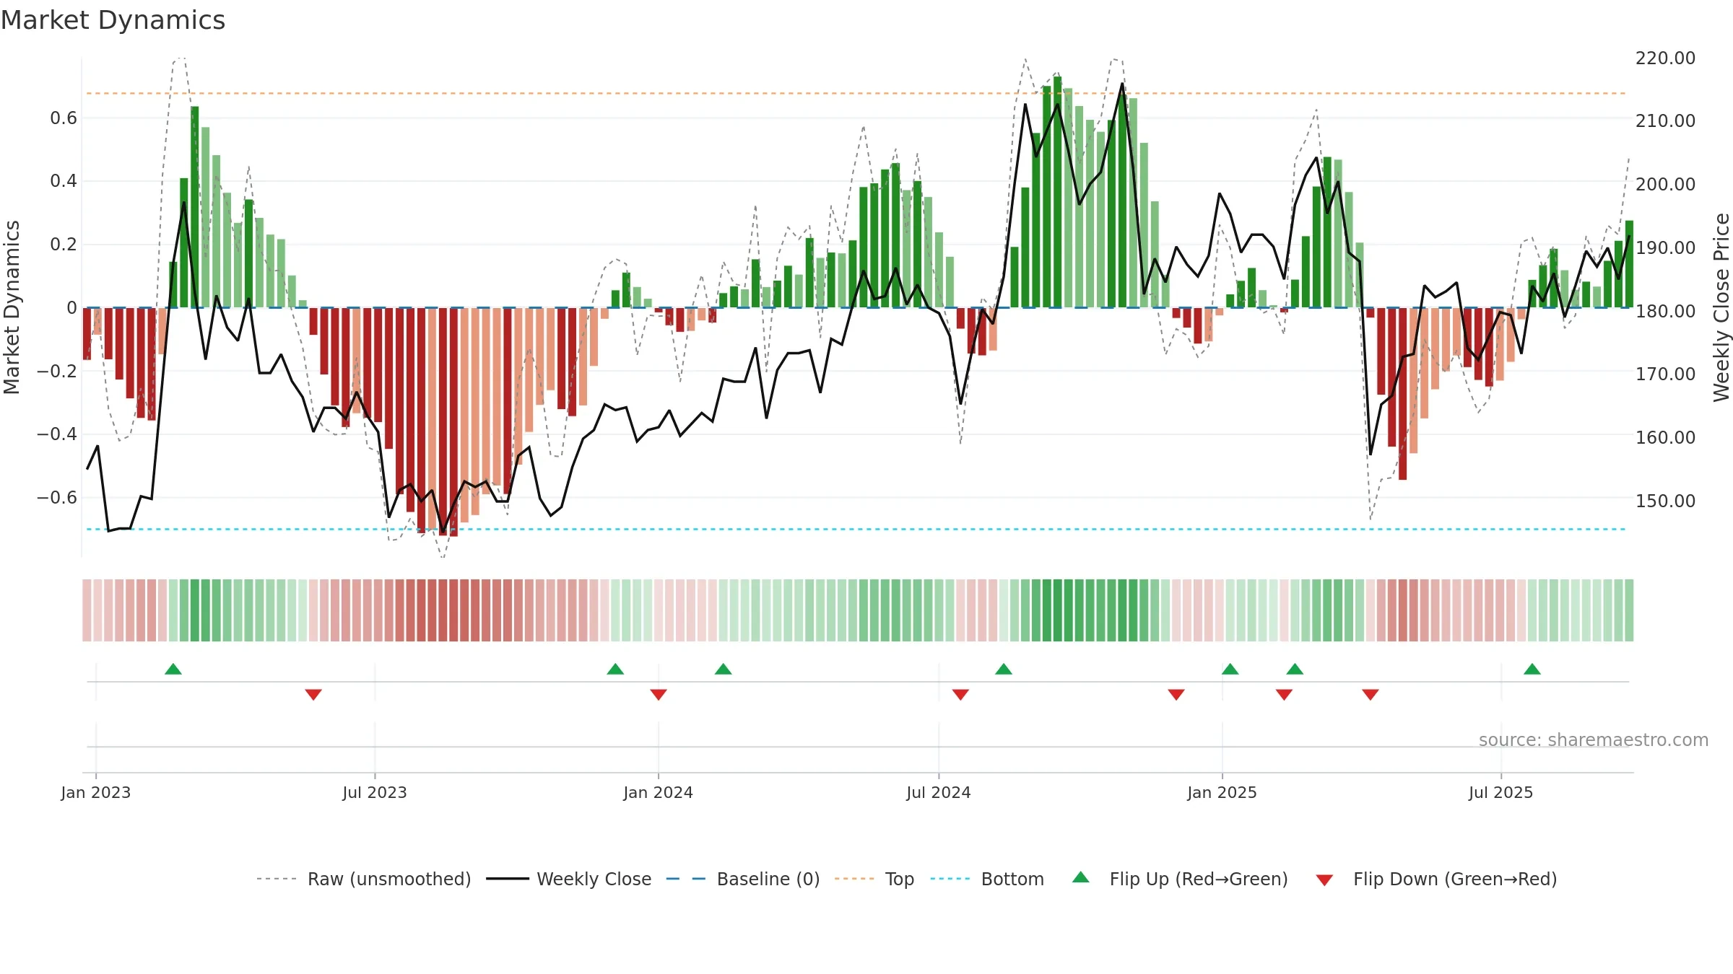
Task: Click the 170.00 price axis label
Action: (1666, 374)
